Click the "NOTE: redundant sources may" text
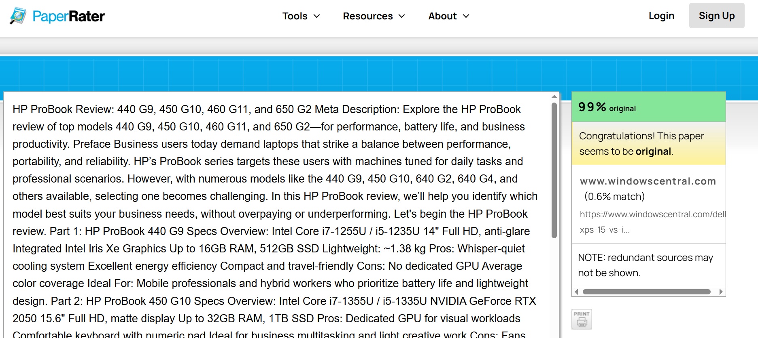 [x=645, y=258]
